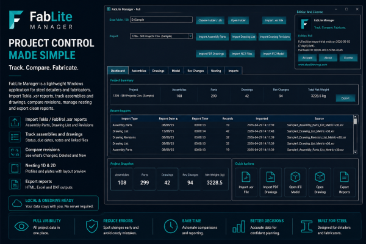Click the bar chart icon for Better Decisions

pos(239,226)
